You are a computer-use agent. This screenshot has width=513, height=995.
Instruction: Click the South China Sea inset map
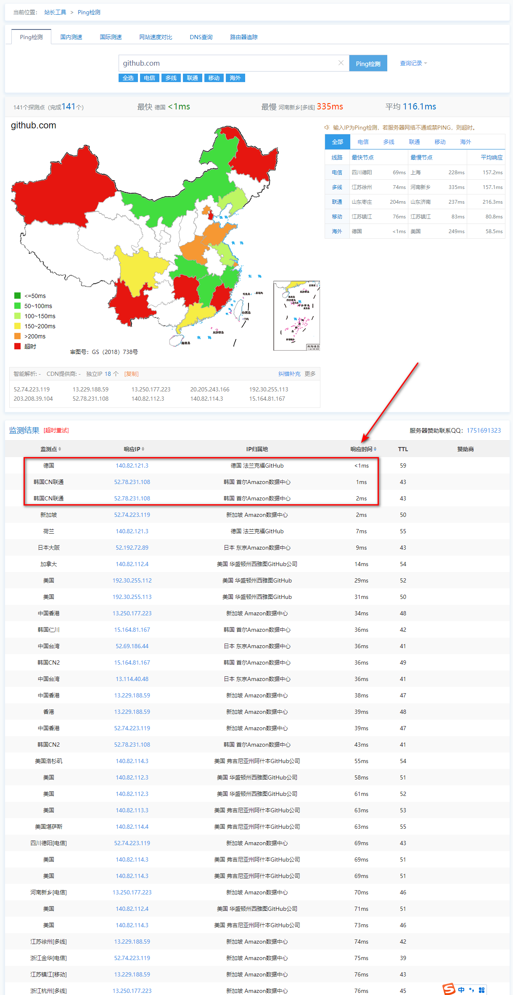click(296, 316)
